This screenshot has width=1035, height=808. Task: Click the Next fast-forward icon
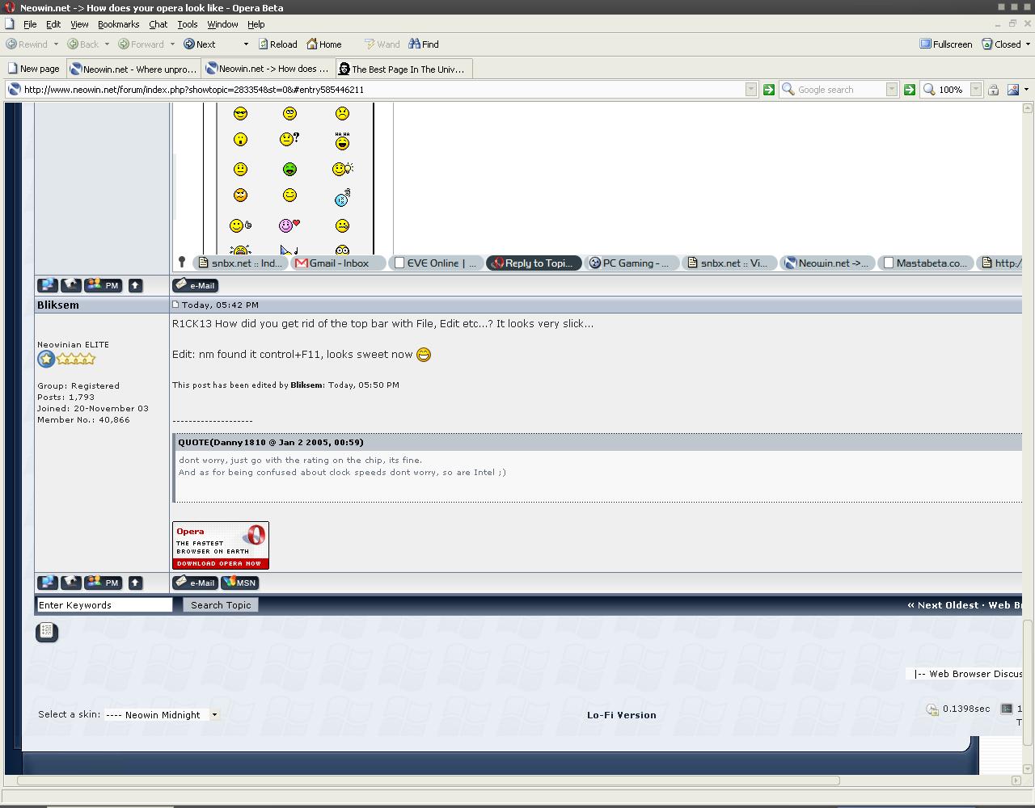(x=189, y=44)
